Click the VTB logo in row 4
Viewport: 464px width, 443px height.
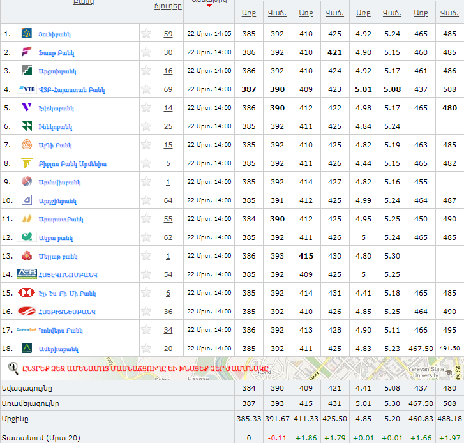[27, 89]
